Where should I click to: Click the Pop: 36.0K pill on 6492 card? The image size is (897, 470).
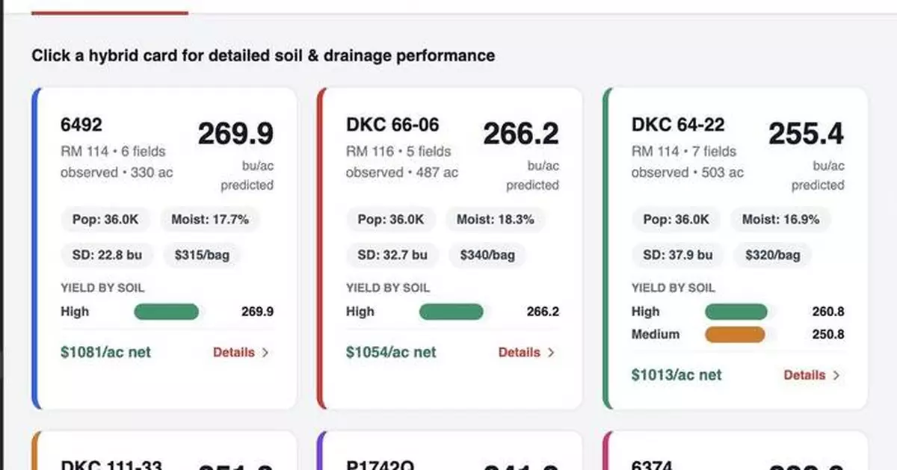pos(105,220)
